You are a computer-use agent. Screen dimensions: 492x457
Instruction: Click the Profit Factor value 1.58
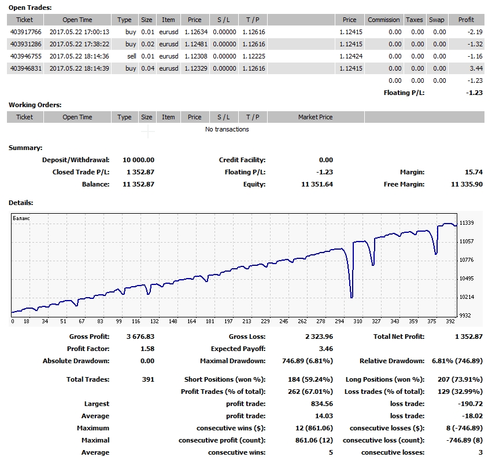pyautogui.click(x=148, y=349)
